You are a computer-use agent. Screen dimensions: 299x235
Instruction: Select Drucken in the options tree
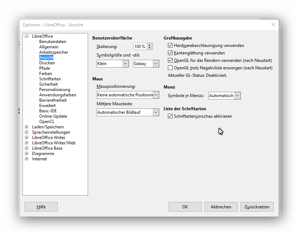[x=47, y=63]
